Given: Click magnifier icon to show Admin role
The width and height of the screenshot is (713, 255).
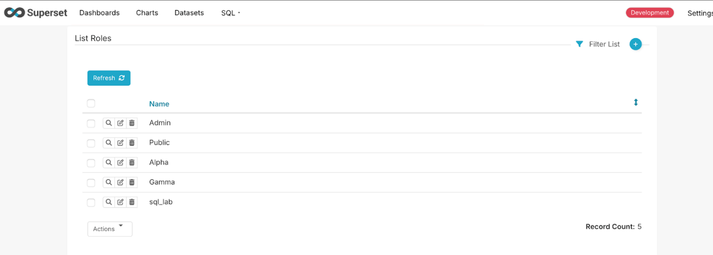Looking at the screenshot, I should click(108, 123).
